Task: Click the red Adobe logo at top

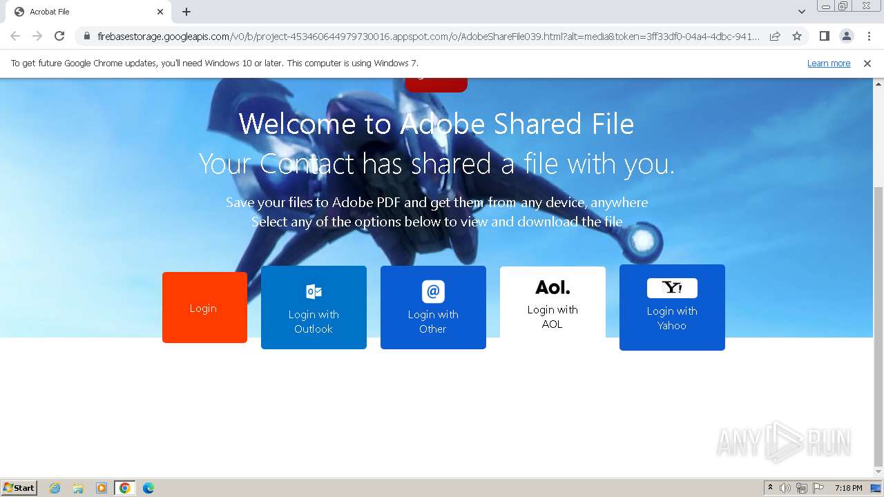Action: [x=436, y=85]
